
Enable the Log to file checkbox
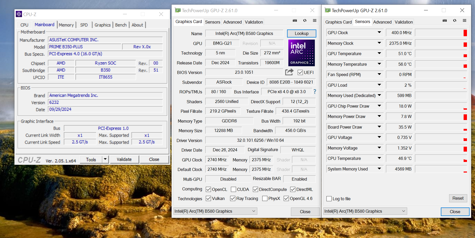click(x=329, y=199)
